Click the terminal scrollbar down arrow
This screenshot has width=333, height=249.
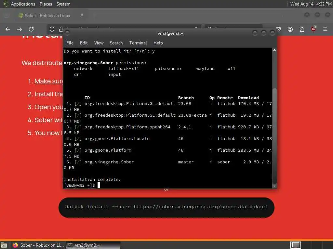click(x=274, y=186)
